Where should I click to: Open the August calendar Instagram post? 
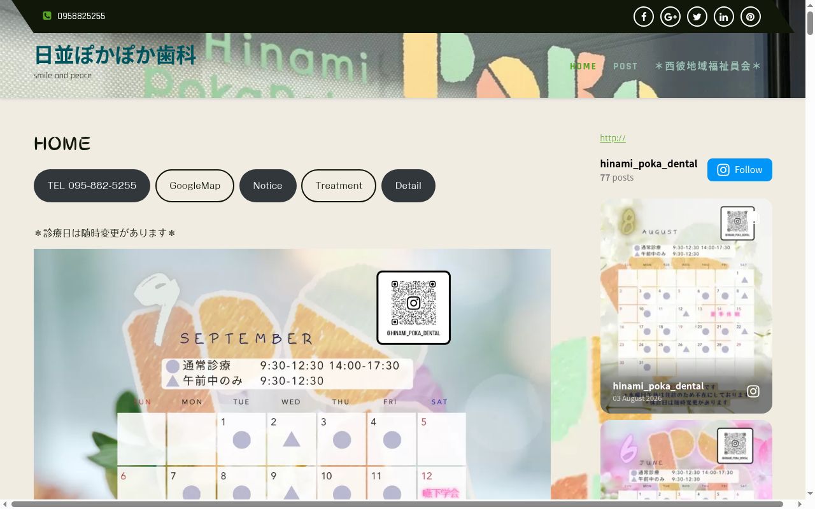(686, 306)
